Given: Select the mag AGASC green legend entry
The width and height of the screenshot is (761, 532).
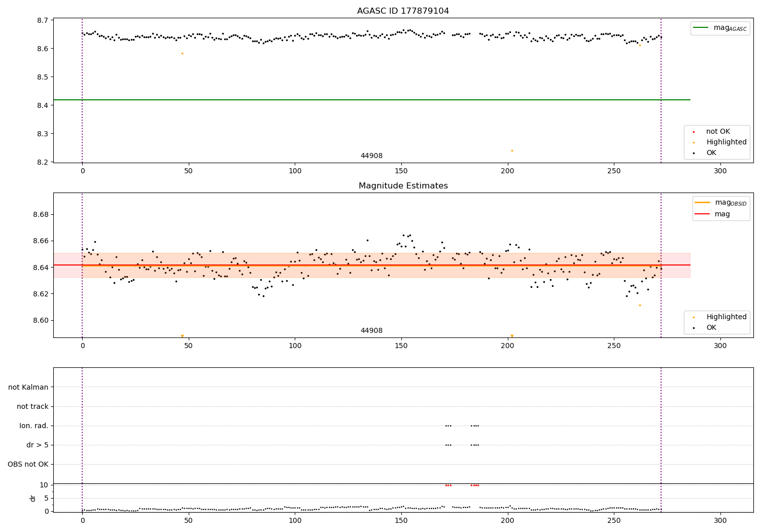Looking at the screenshot, I should coord(720,28).
